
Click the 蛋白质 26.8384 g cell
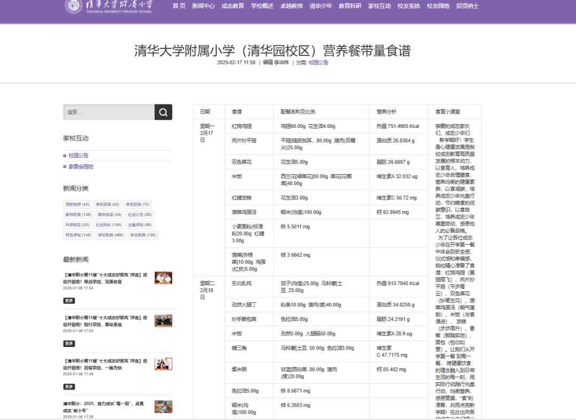(398, 144)
